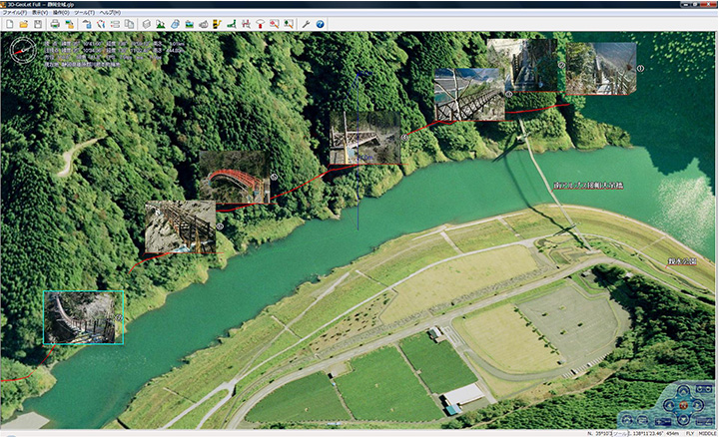
Task: Click the blue Help question mark icon
Action: tap(321, 24)
